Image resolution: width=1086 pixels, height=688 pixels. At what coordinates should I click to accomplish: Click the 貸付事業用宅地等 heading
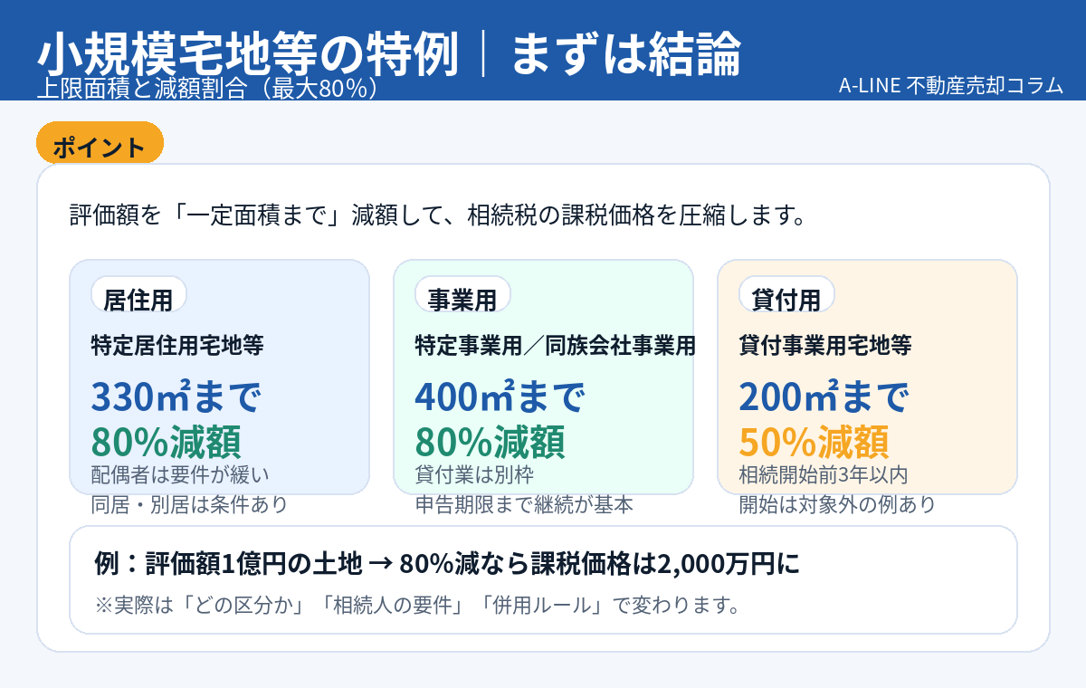point(825,345)
